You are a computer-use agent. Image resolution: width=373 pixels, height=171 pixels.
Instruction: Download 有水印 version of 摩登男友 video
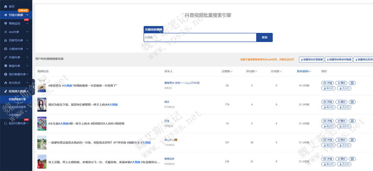[x=329, y=88]
